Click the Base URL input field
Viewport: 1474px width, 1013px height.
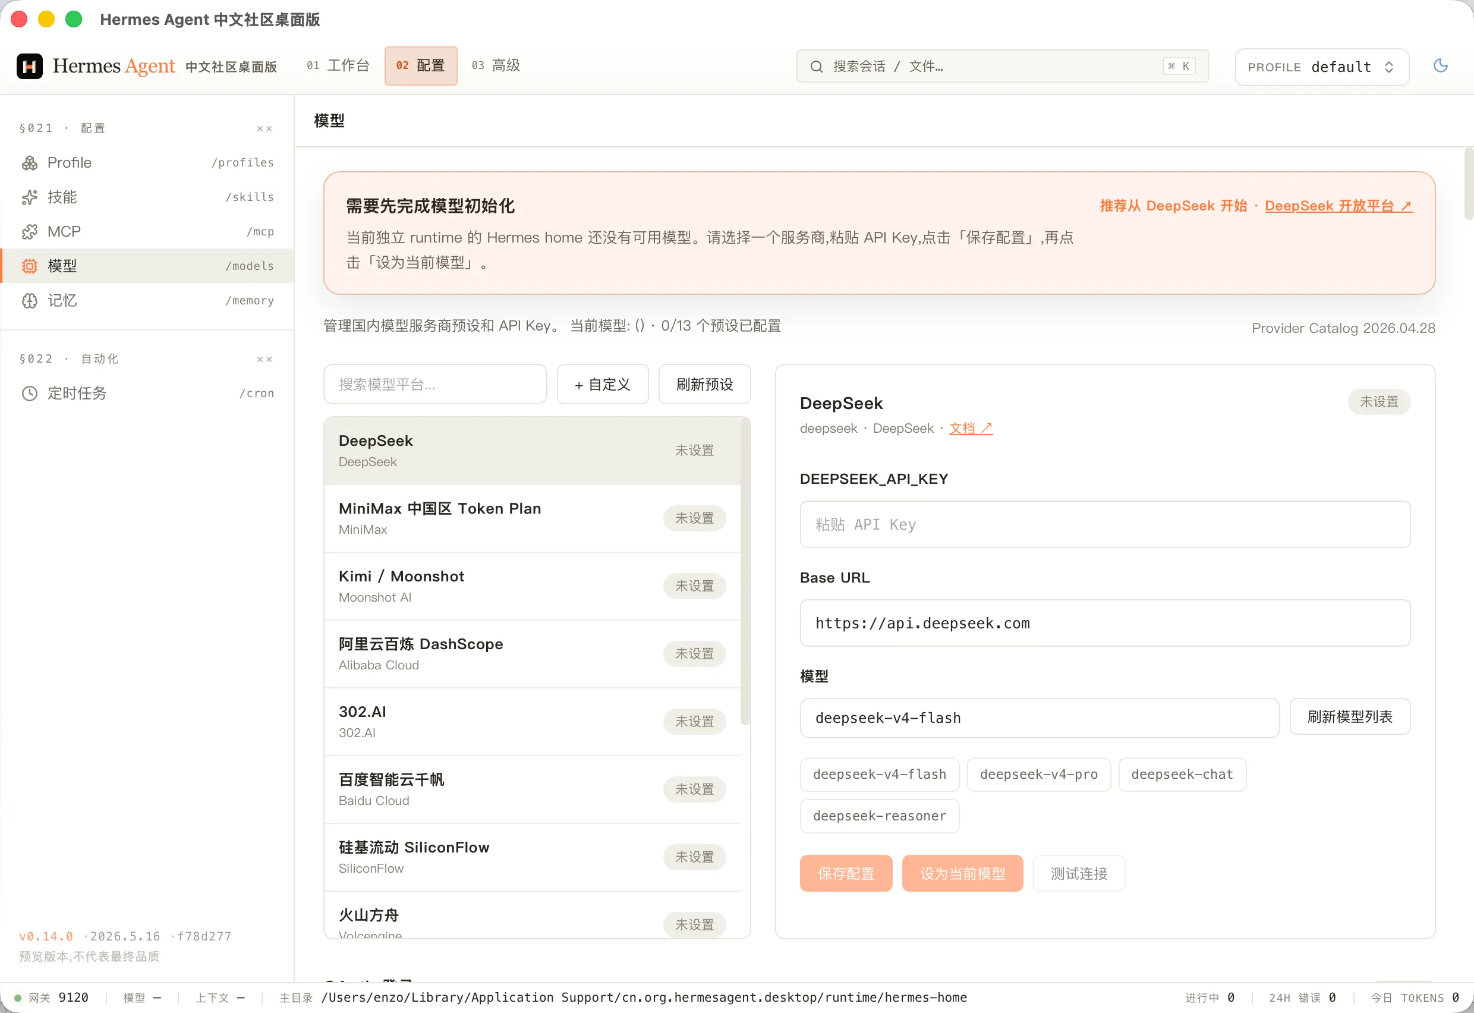click(x=1105, y=623)
